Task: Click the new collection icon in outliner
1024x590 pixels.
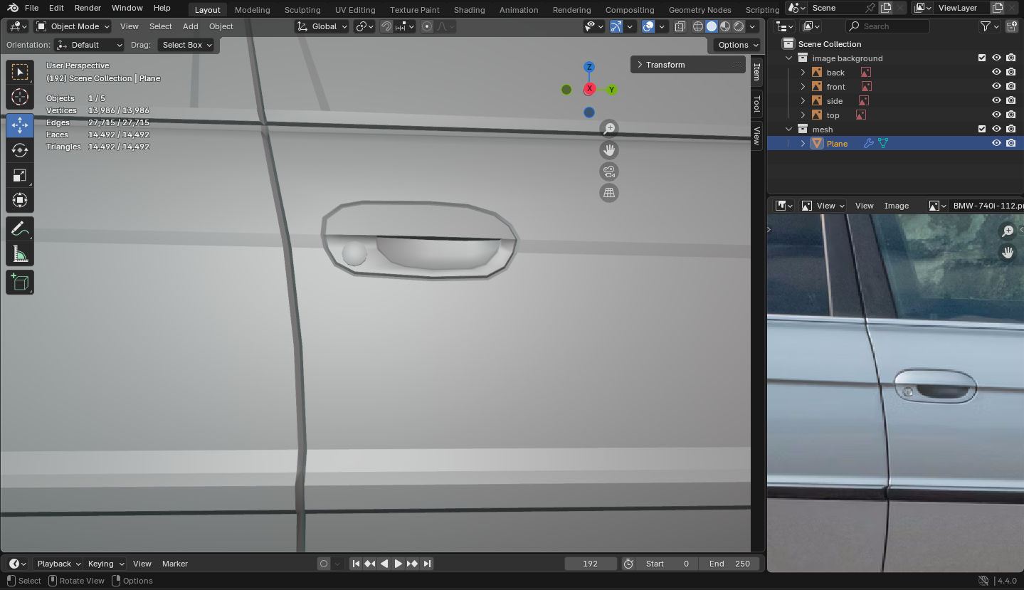Action: tap(1012, 26)
